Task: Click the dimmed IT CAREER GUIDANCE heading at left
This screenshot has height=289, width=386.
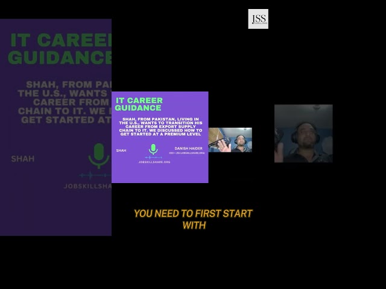Action: coord(60,49)
